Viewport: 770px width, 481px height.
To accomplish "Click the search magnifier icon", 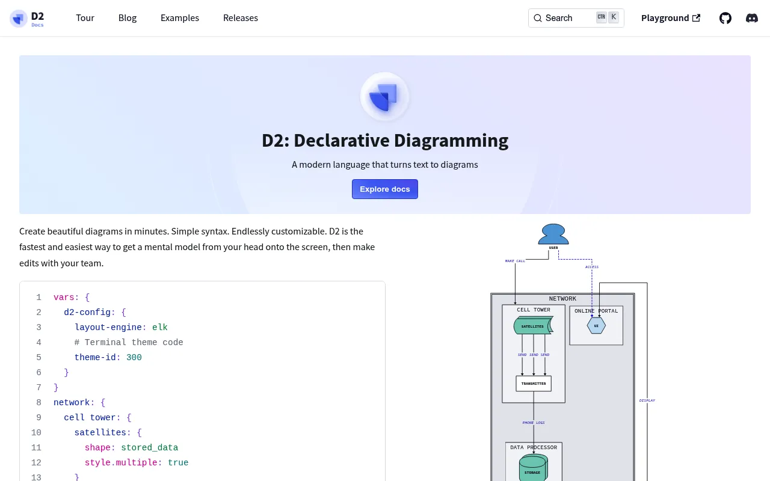I will pyautogui.click(x=538, y=18).
